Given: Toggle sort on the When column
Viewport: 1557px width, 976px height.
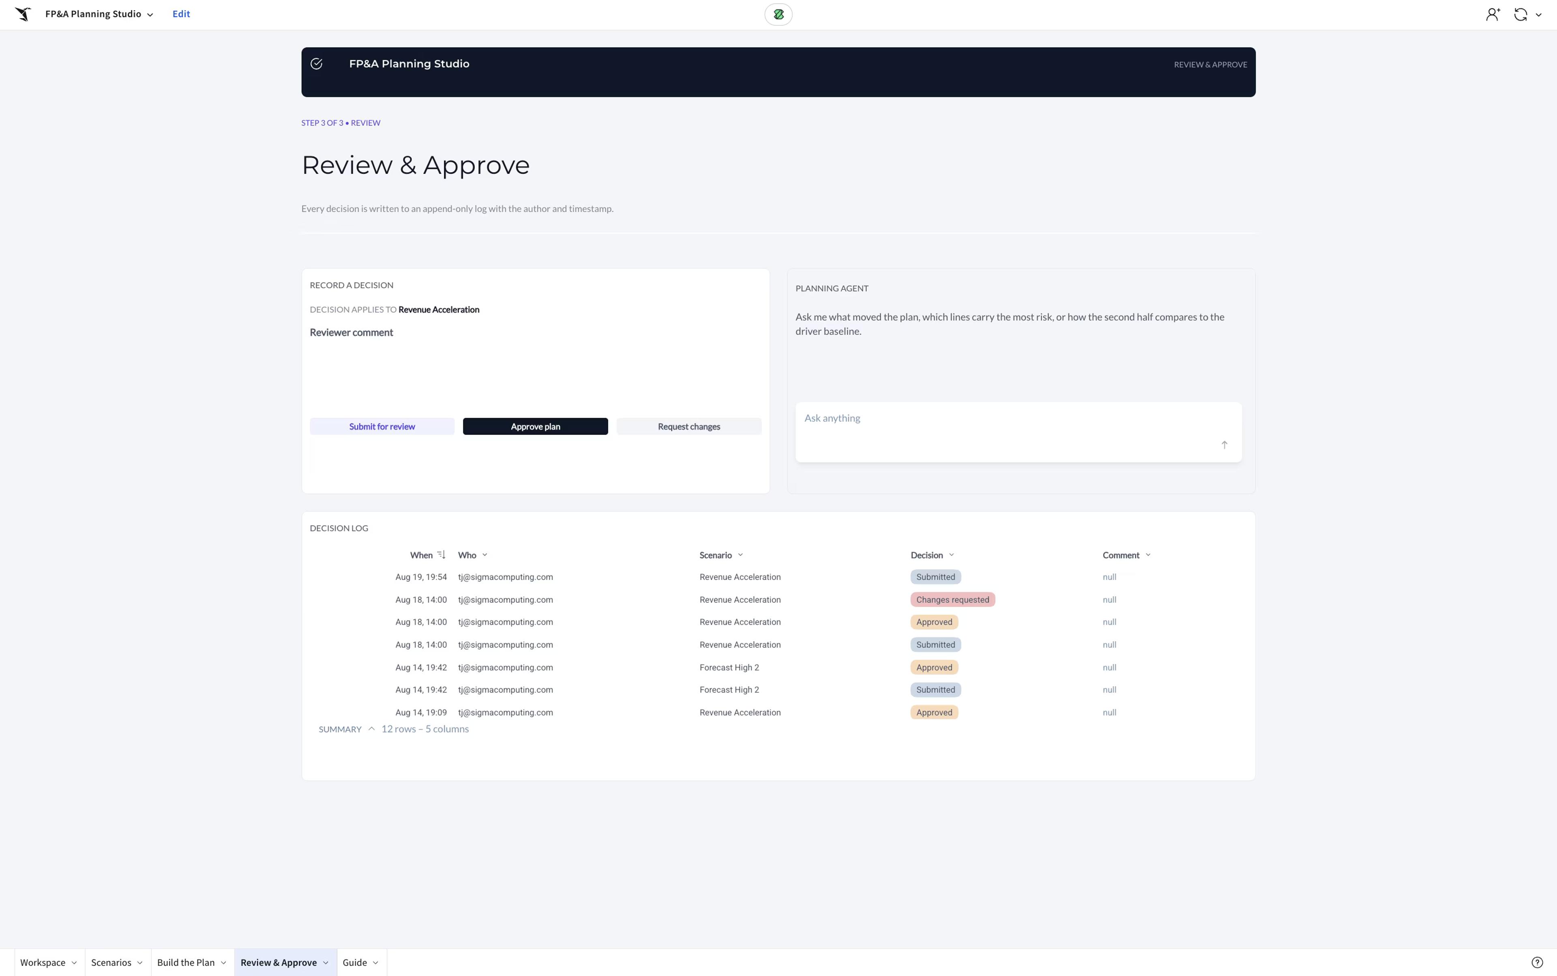Looking at the screenshot, I should (x=442, y=554).
